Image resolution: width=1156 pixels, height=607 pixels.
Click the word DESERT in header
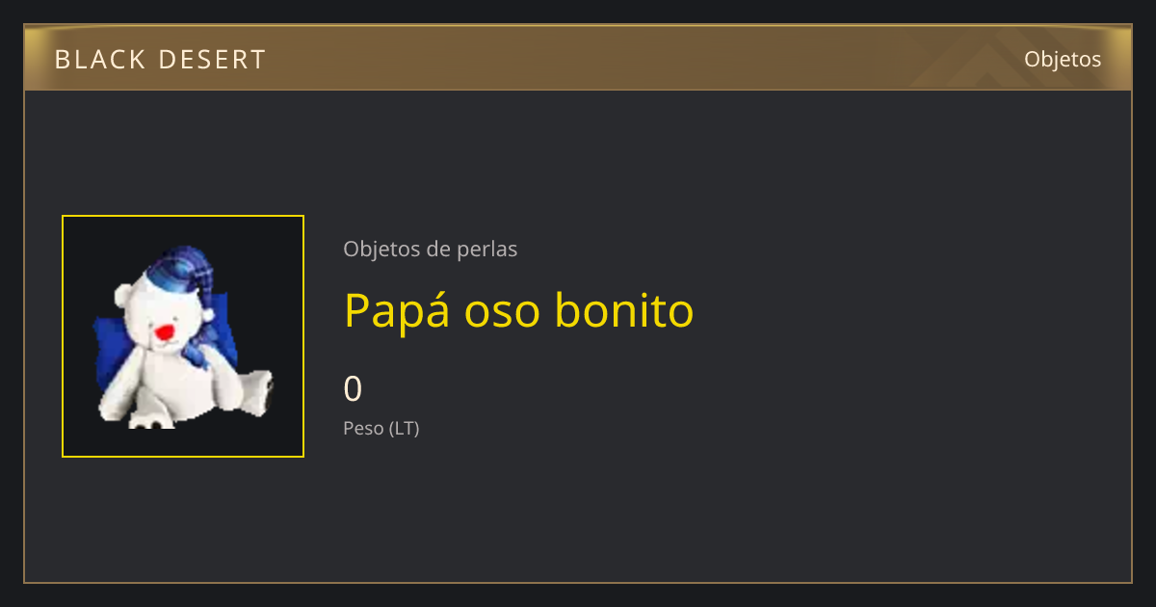click(212, 60)
